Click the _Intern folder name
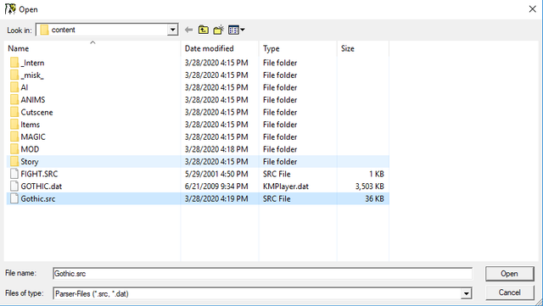This screenshot has width=543, height=306. pyautogui.click(x=32, y=63)
